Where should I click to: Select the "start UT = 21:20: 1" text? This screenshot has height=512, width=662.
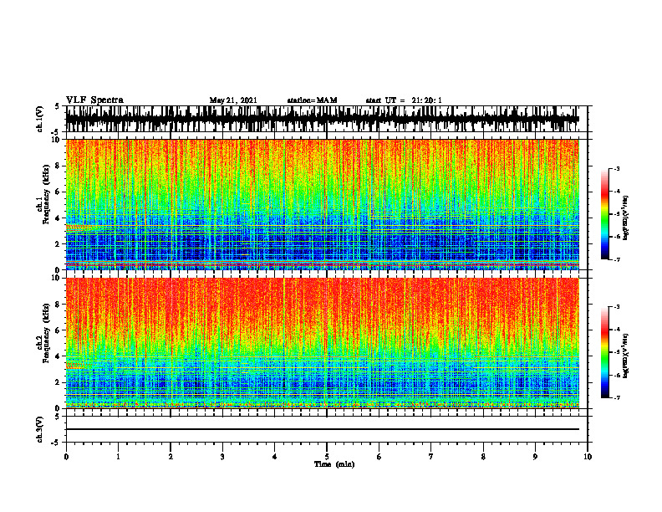tap(404, 100)
